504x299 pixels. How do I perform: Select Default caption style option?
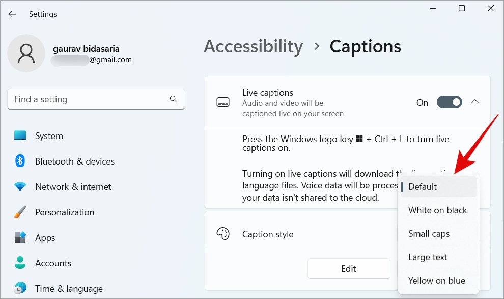(438, 187)
